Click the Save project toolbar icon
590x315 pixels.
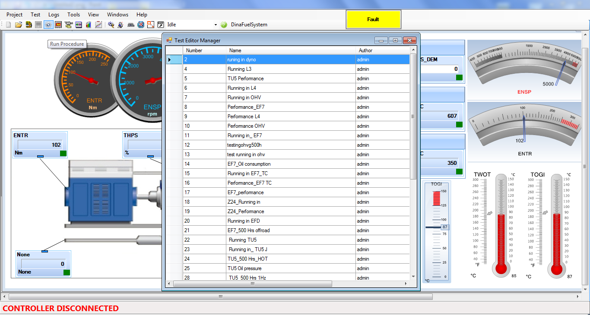click(29, 25)
